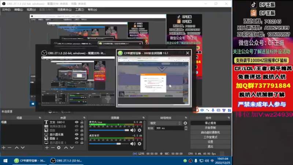Select the 图像 2 image source icon
Viewport: 293px width, 165px height.
point(46,139)
